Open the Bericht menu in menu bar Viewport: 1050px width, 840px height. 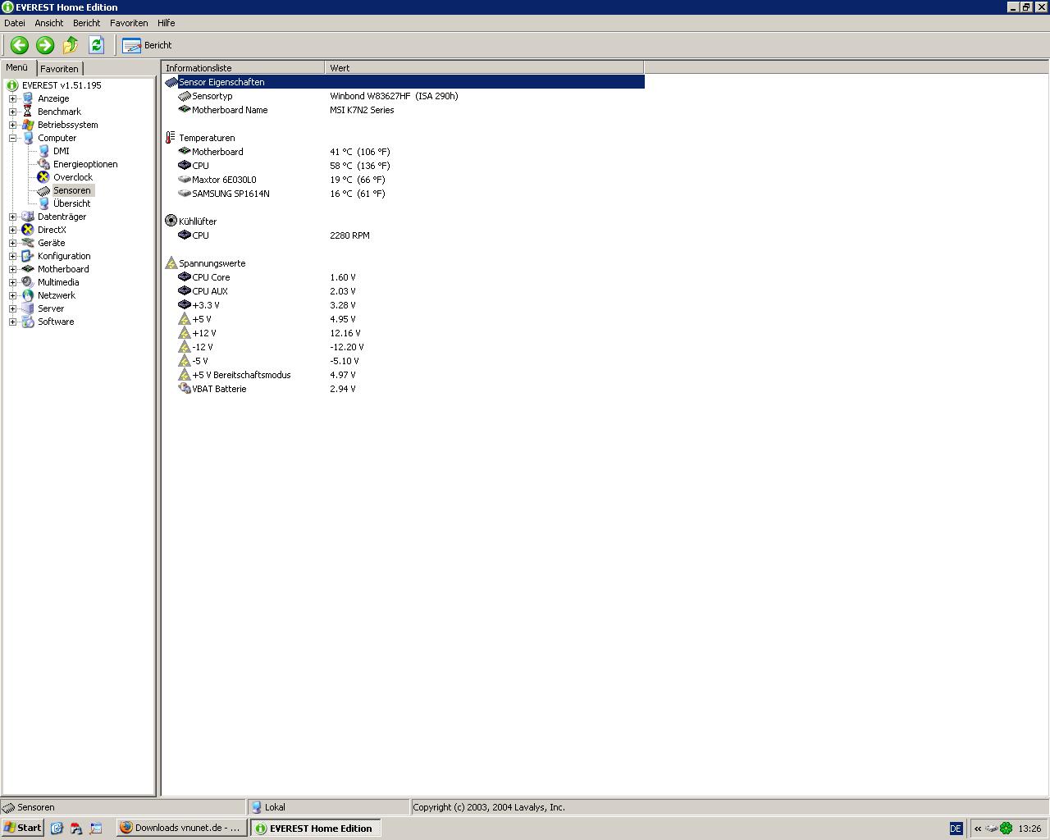tap(86, 23)
